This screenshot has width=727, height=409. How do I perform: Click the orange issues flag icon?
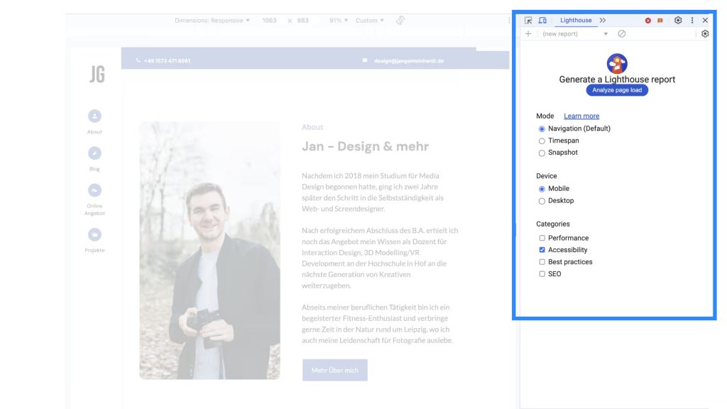tap(660, 21)
